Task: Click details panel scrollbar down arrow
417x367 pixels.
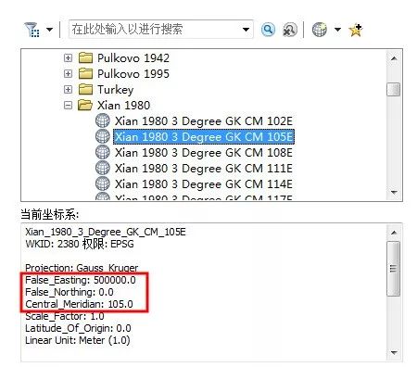Action: coord(394,352)
